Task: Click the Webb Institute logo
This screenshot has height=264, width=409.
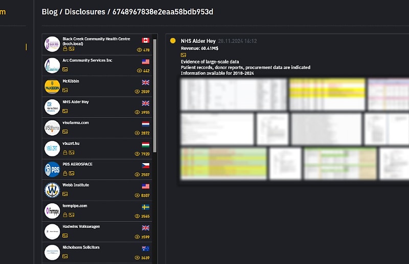Action: [x=52, y=191]
